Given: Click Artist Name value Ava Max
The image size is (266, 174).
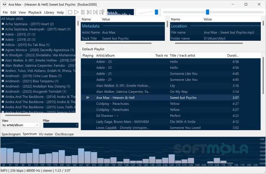Looking at the screenshot, I should tap(109, 33).
